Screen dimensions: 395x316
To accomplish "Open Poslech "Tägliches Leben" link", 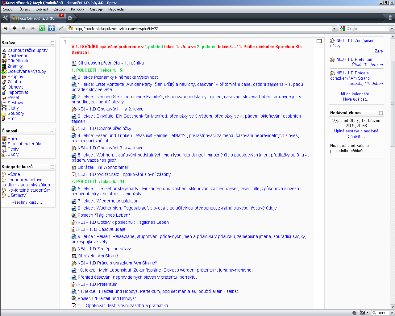I will (x=104, y=215).
